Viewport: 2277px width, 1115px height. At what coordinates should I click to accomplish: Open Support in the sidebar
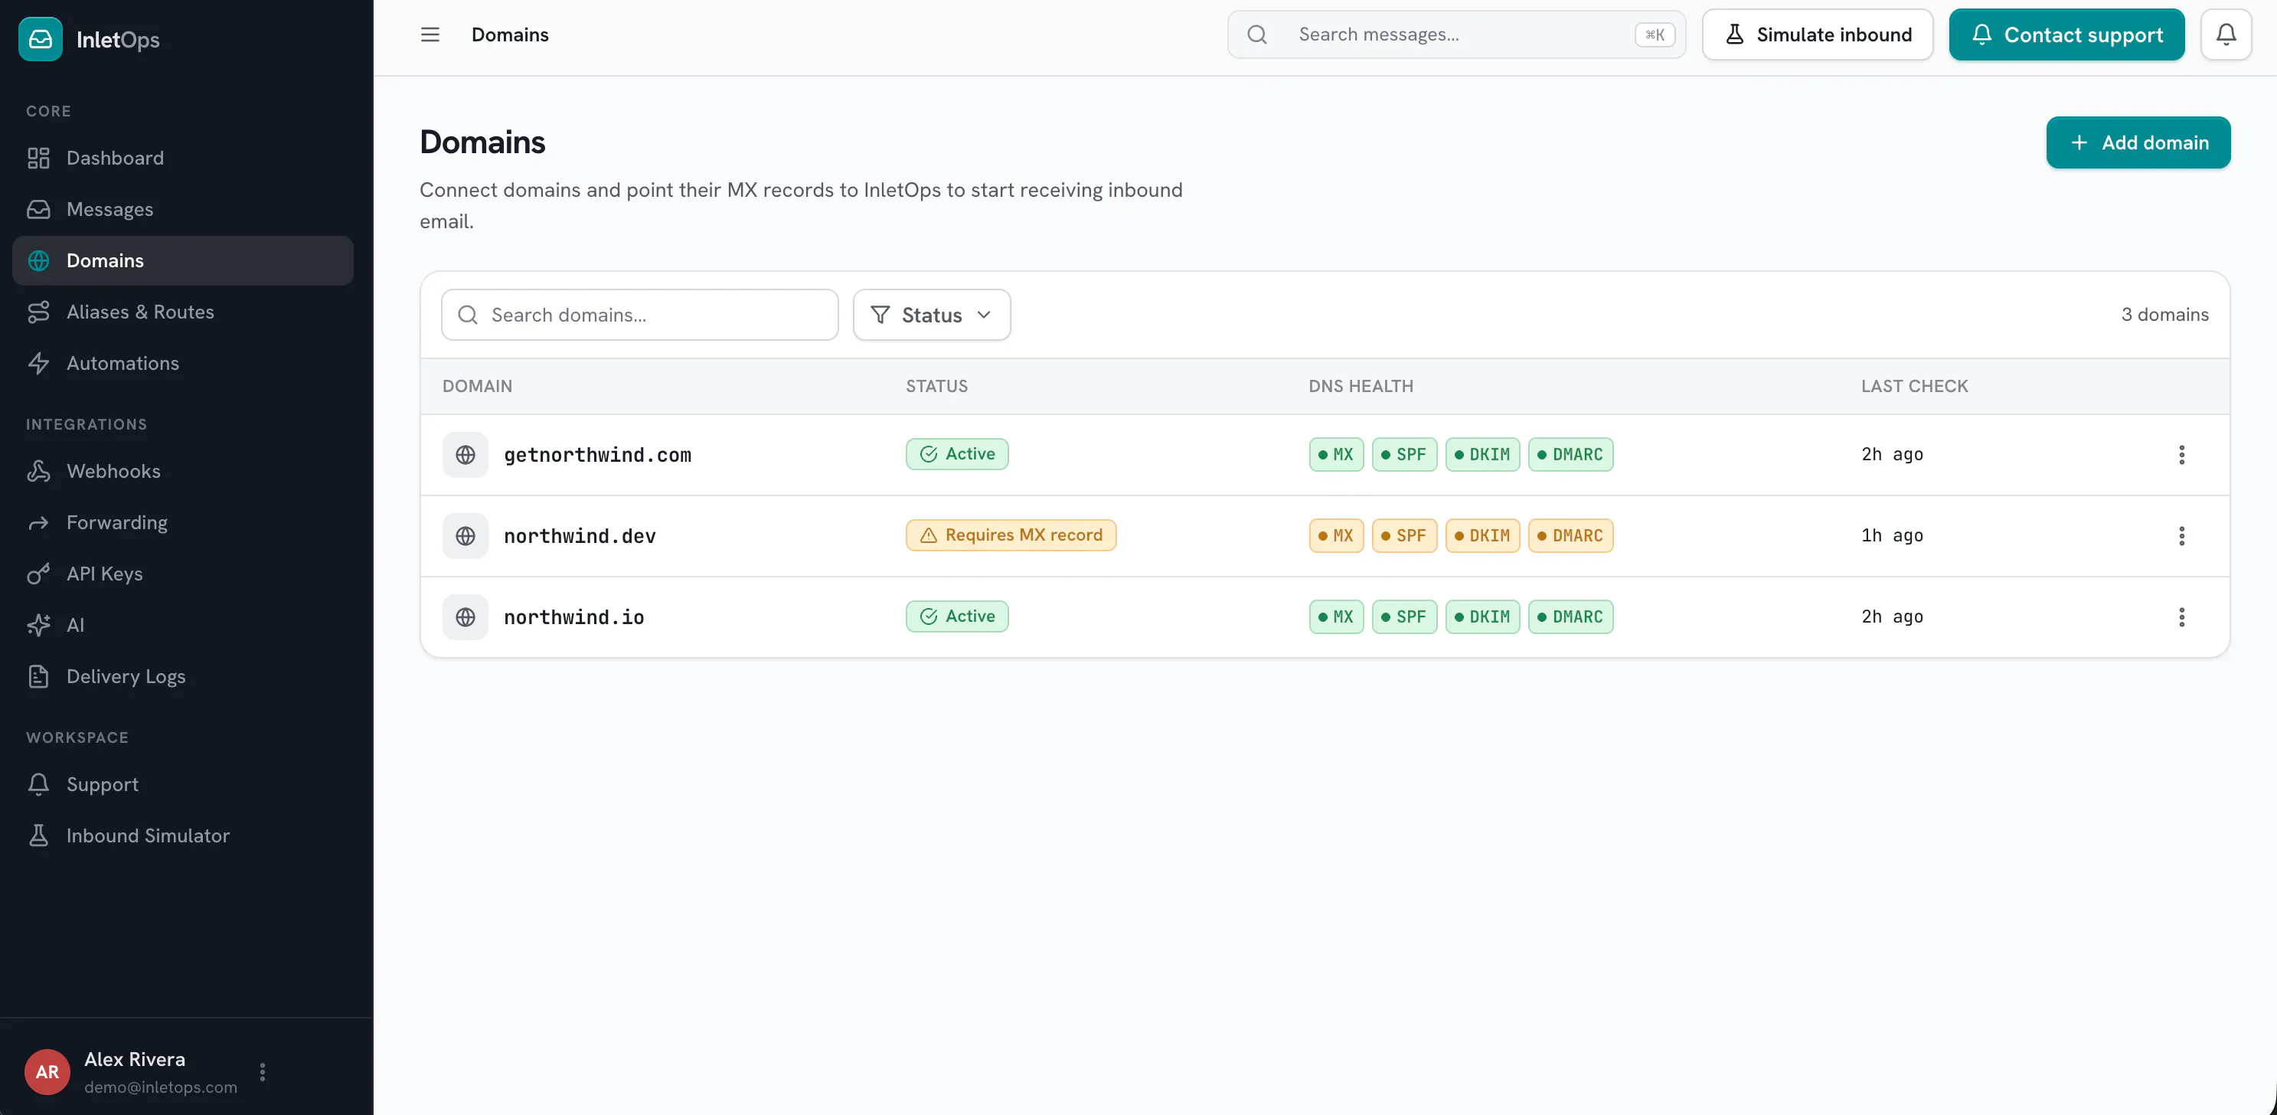[183, 784]
